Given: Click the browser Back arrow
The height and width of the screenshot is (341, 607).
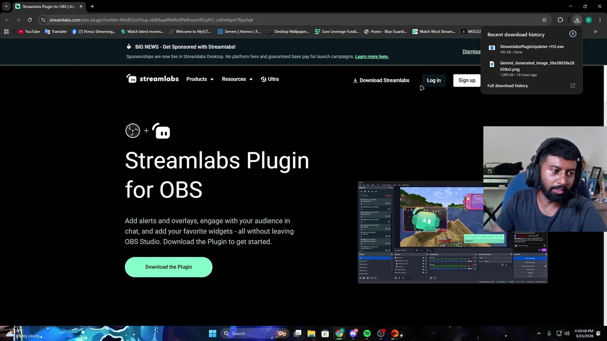Looking at the screenshot, I should [x=7, y=20].
